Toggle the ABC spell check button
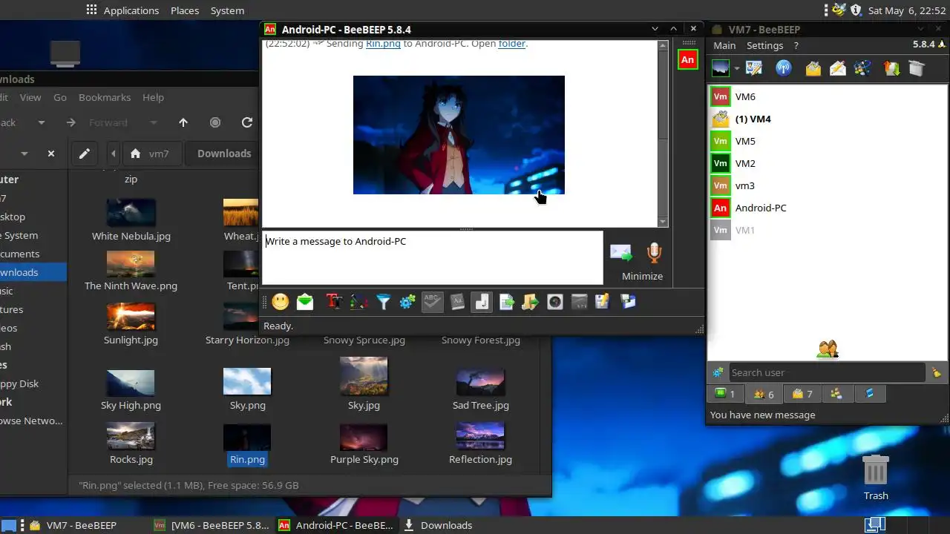This screenshot has width=950, height=534. 433,302
